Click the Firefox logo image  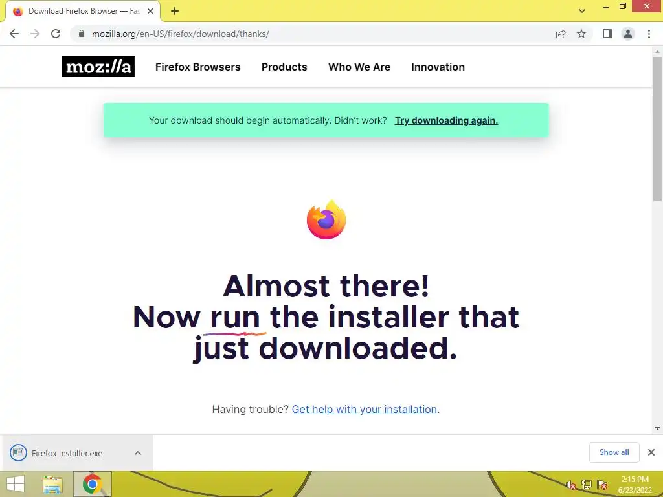[x=326, y=220]
